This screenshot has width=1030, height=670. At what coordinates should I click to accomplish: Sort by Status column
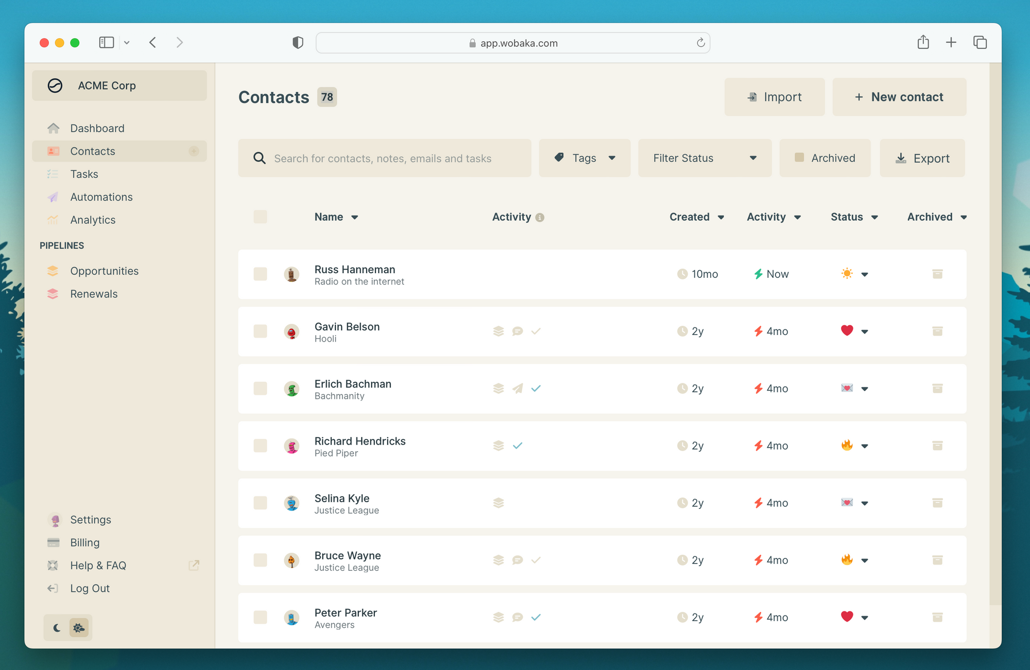(x=854, y=217)
